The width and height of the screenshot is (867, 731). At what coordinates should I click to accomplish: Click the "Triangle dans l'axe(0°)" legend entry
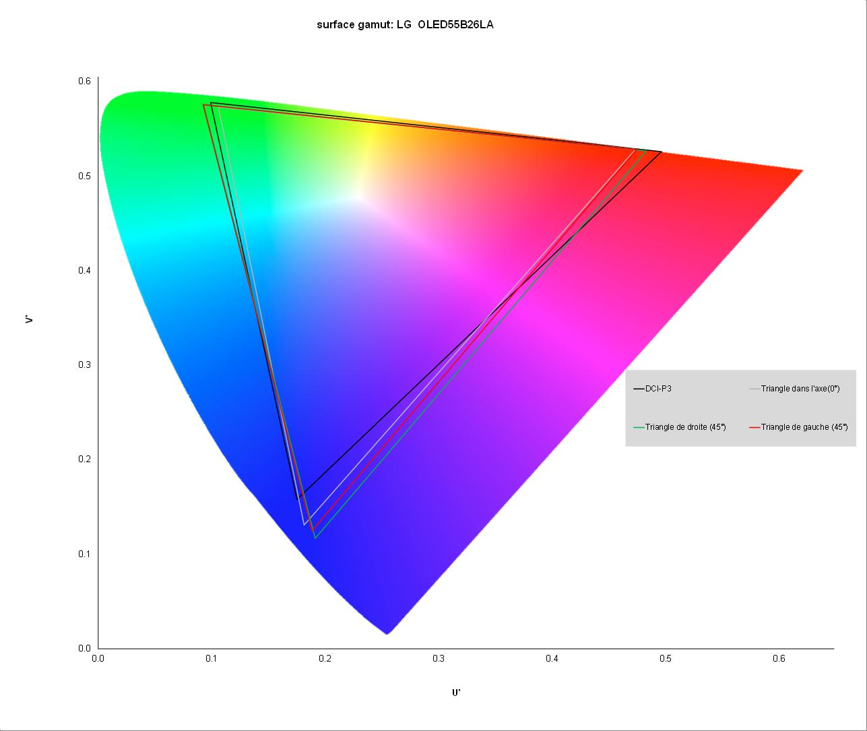click(800, 389)
